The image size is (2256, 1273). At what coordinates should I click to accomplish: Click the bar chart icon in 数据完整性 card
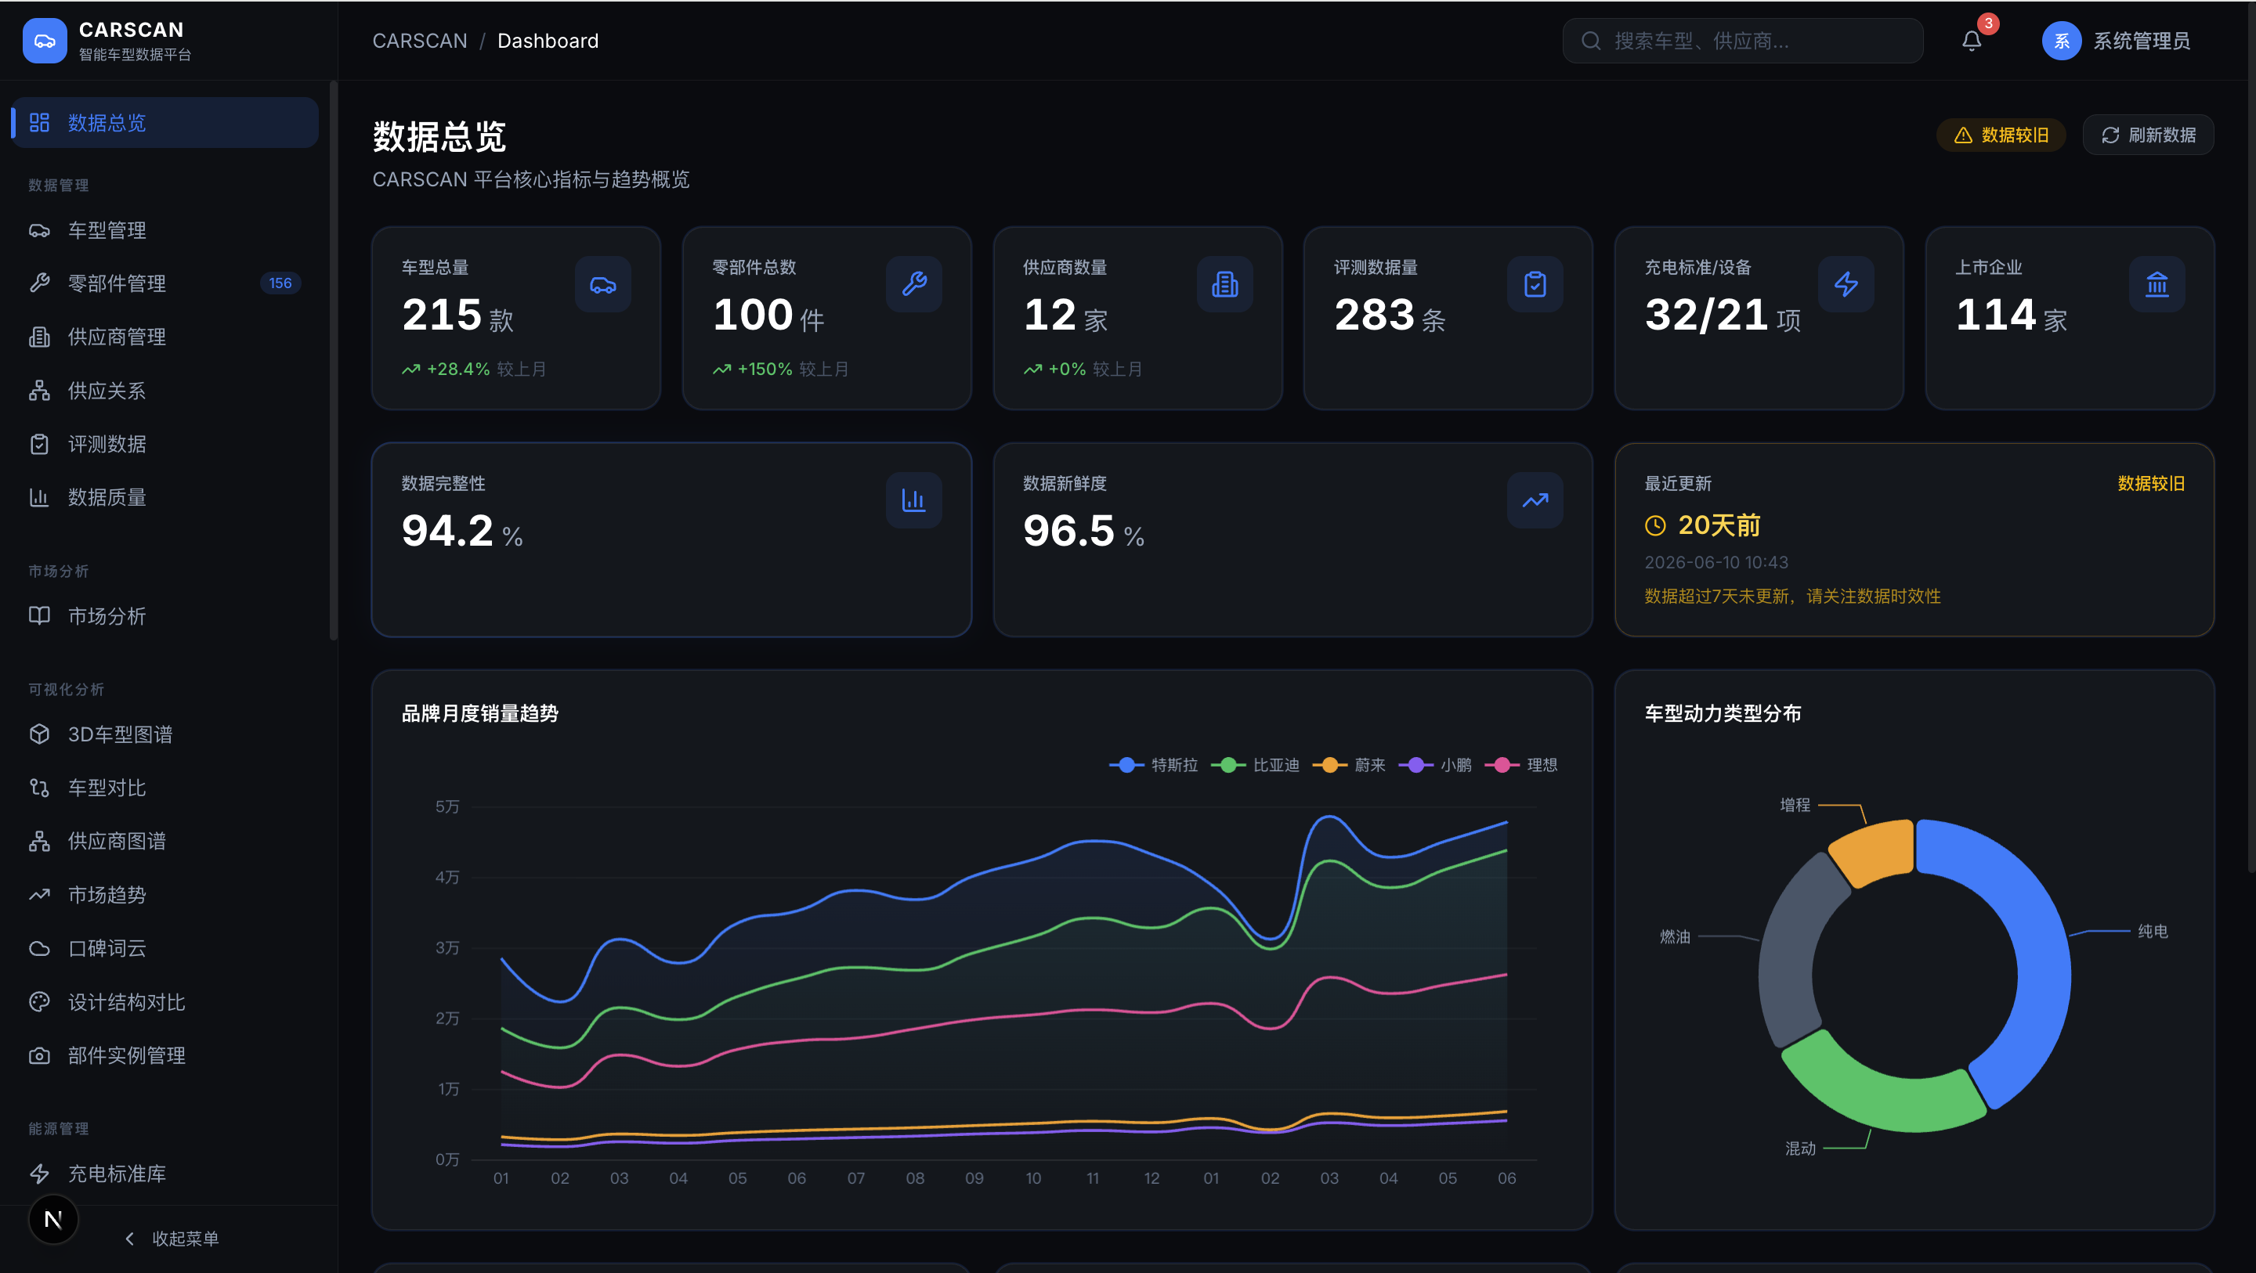tap(913, 500)
